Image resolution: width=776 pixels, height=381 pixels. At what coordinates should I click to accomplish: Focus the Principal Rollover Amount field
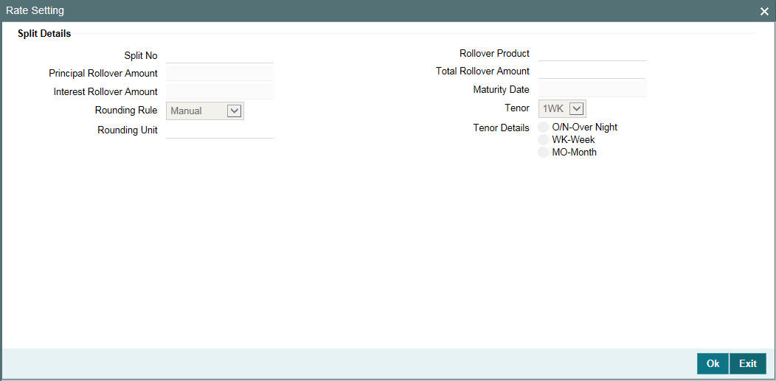(220, 74)
